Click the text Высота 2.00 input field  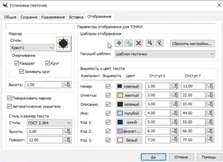click(44, 132)
